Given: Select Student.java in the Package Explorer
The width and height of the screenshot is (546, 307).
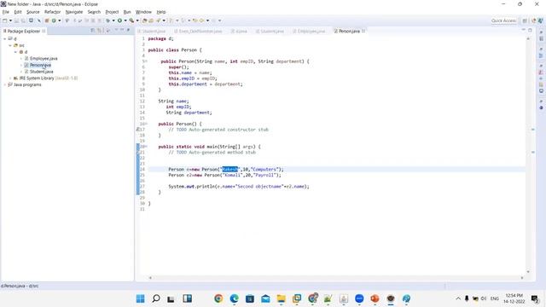Looking at the screenshot, I should click(42, 72).
